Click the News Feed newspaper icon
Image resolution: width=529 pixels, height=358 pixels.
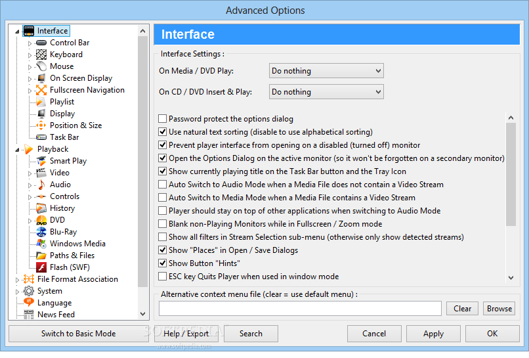point(29,315)
